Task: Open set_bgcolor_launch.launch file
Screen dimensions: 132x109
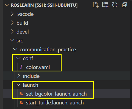Action: [x=56, y=94]
